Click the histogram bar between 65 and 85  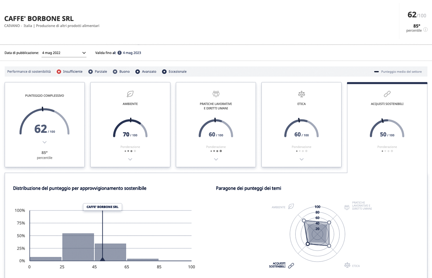click(143, 260)
